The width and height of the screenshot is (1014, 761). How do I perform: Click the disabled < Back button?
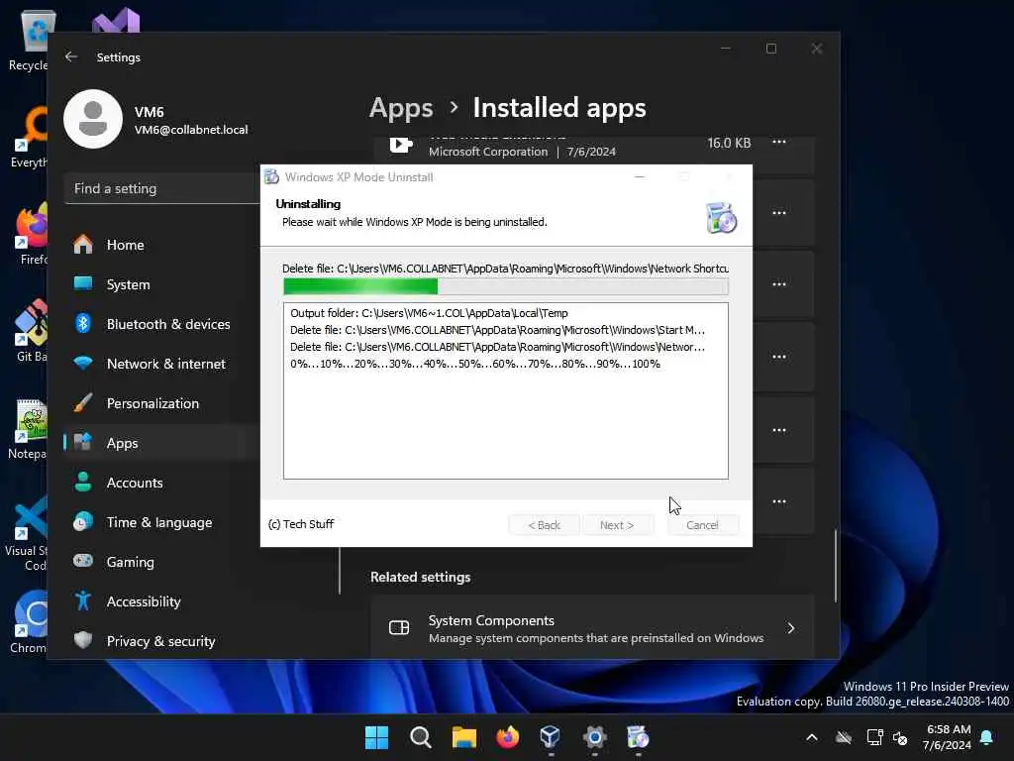point(544,525)
